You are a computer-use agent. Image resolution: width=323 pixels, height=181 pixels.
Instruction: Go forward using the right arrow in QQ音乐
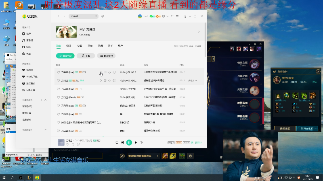click(64, 16)
